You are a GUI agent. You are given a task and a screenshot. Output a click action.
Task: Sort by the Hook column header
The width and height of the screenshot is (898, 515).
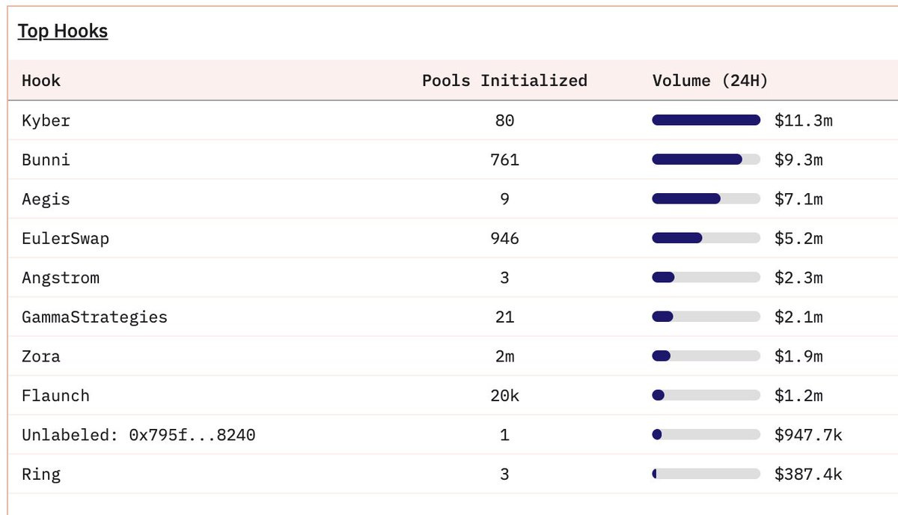click(x=41, y=81)
